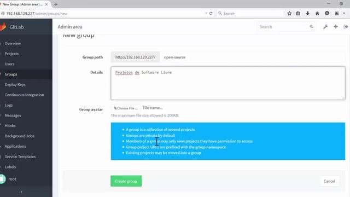The width and height of the screenshot is (350, 197).
Task: Open Background Jobs in sidebar
Action: click(20, 136)
